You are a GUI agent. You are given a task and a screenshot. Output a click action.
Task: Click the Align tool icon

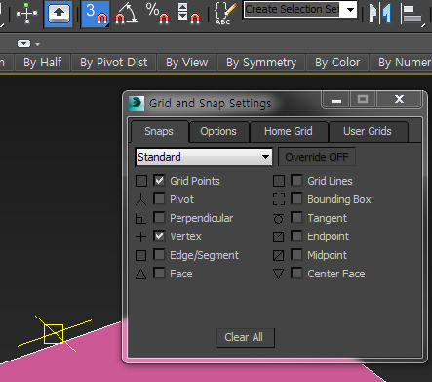coord(412,14)
